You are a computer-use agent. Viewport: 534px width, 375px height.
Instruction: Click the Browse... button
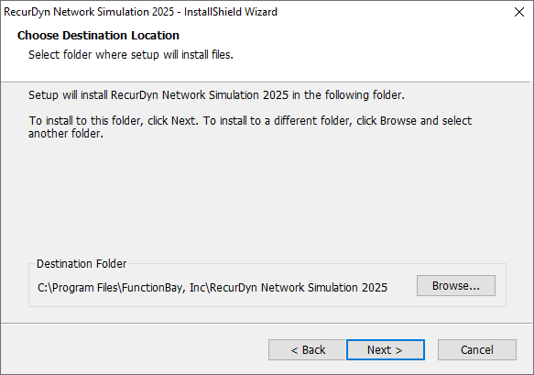pyautogui.click(x=456, y=286)
